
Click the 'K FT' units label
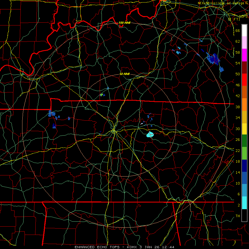[234, 19]
